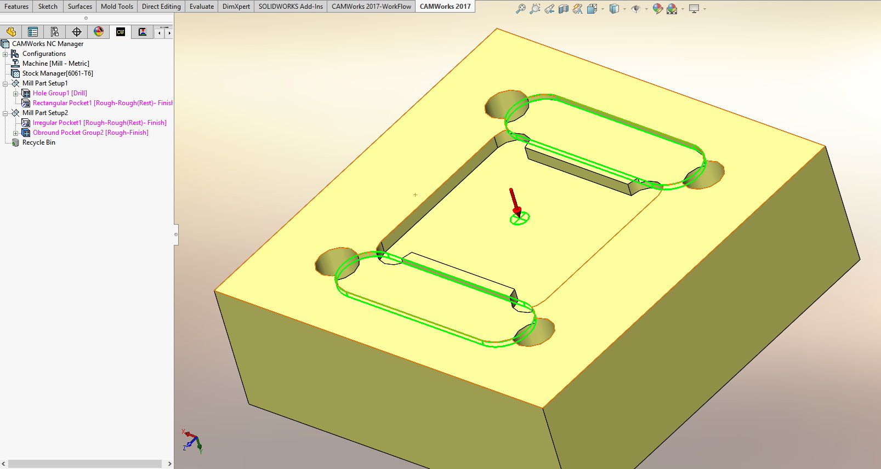Click the Previous View icon
Screen dimensions: 881x469
(x=549, y=9)
